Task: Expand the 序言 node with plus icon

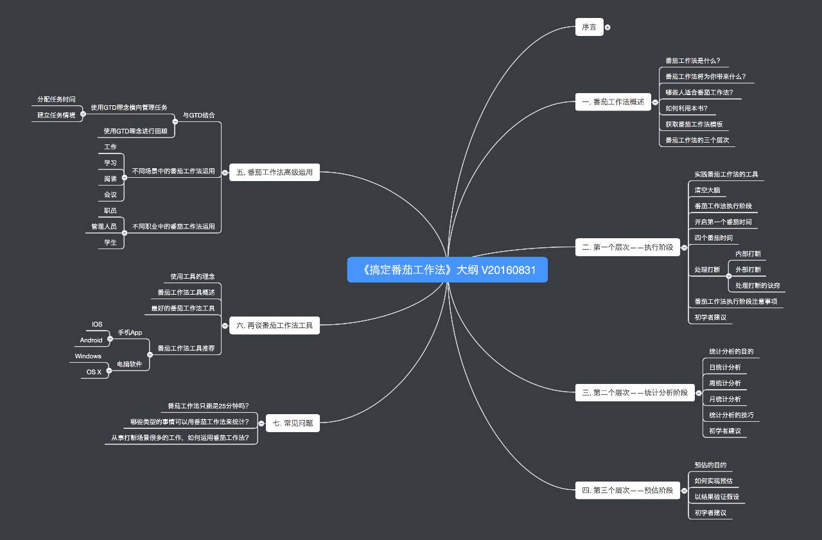Action: (608, 27)
